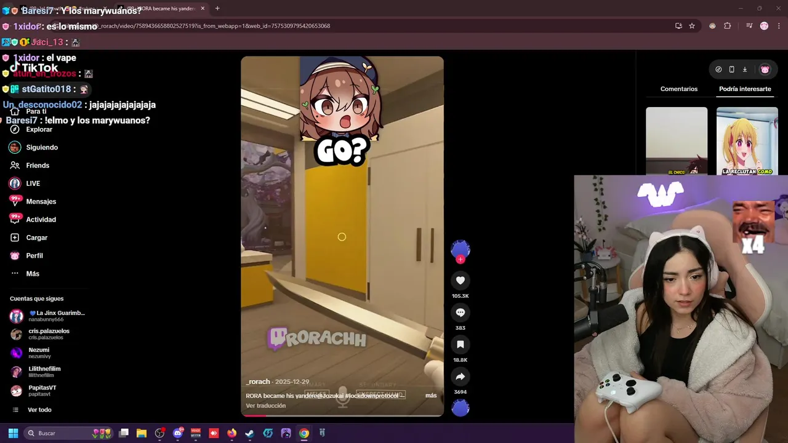Select the Podría interesarte tab

pyautogui.click(x=745, y=89)
